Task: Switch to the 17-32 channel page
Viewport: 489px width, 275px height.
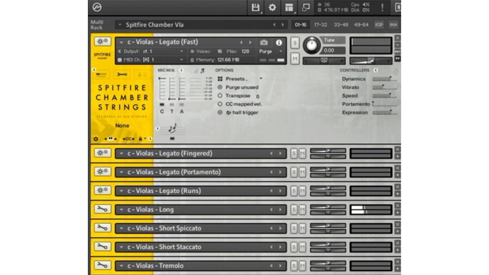Action: pyautogui.click(x=320, y=24)
